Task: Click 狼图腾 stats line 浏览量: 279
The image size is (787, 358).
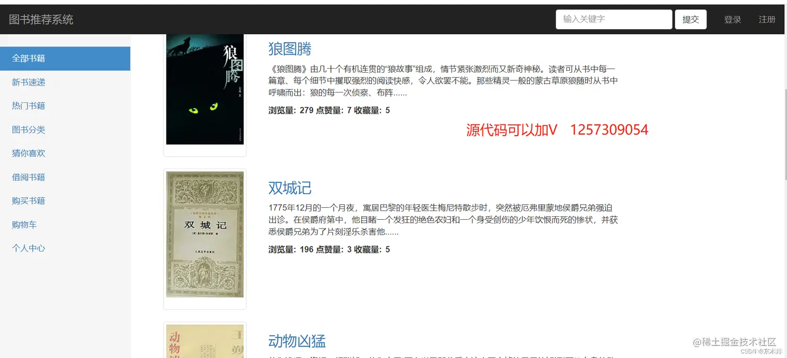Action: click(x=329, y=110)
